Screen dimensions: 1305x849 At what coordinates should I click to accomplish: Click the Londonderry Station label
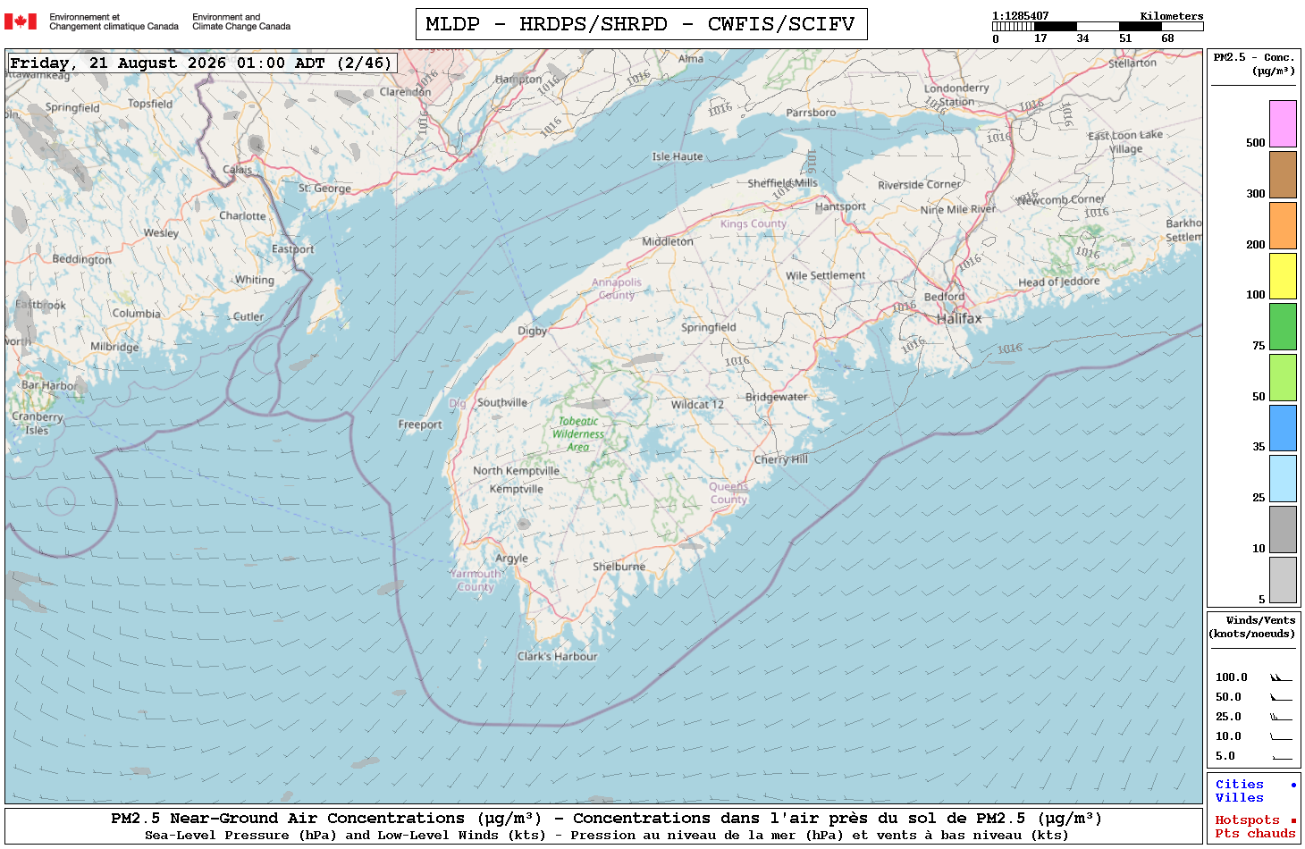(956, 95)
